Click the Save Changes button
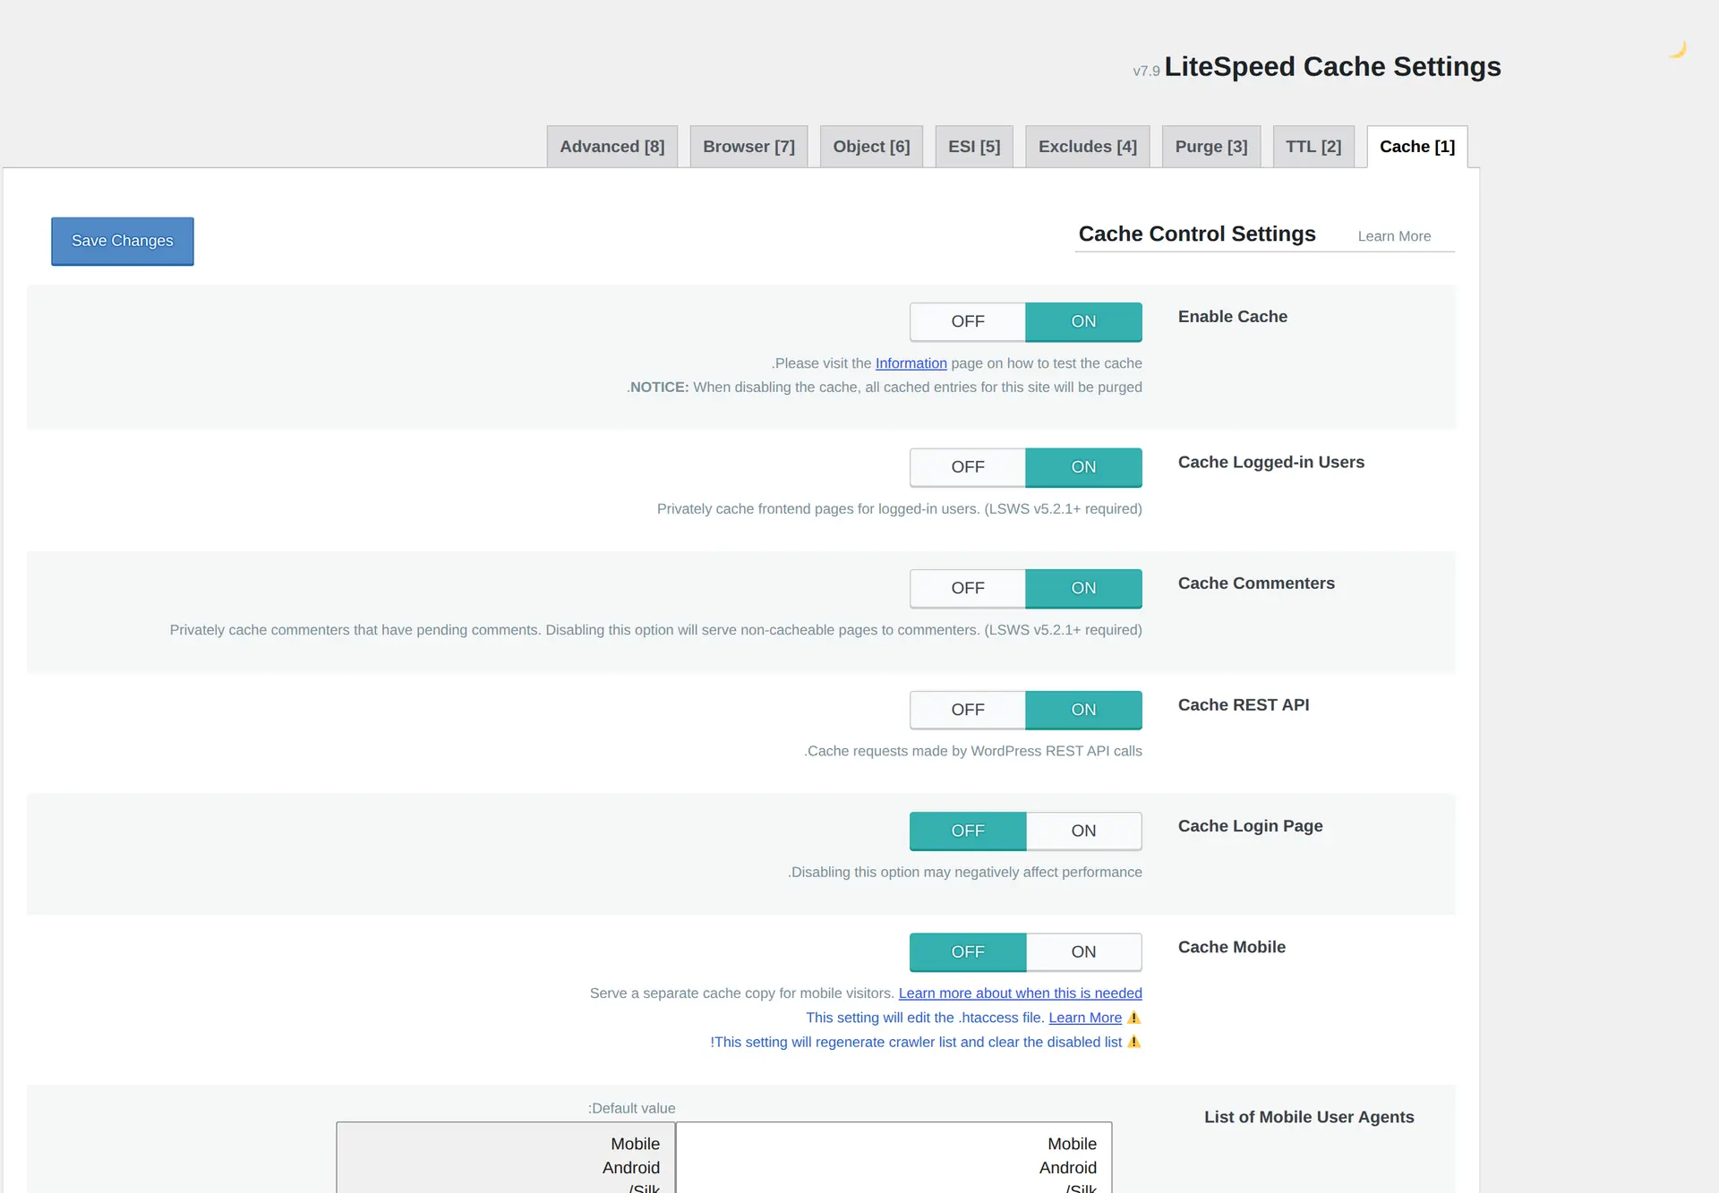Screen dimensions: 1719x1193 pos(123,241)
